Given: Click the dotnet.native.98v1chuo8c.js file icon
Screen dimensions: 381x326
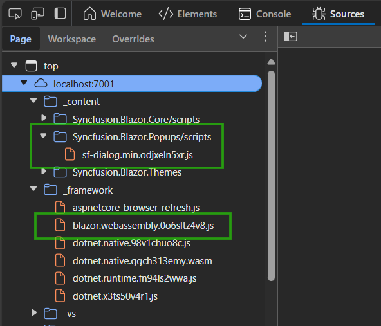Looking at the screenshot, I should [60, 243].
